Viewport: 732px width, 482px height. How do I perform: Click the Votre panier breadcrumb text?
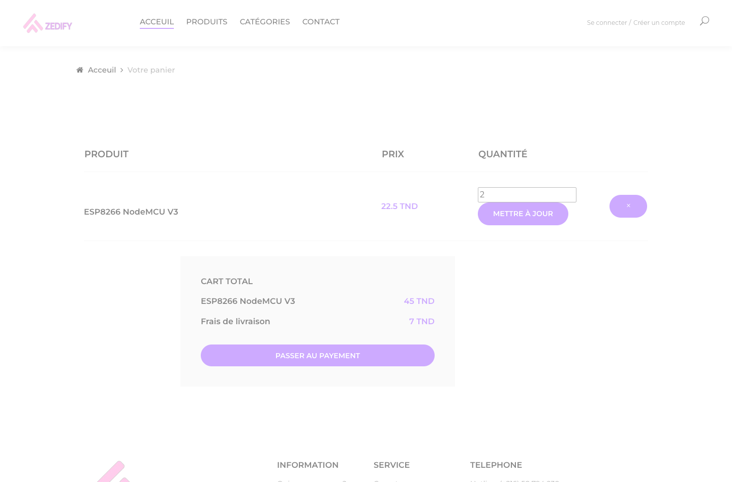pyautogui.click(x=151, y=70)
